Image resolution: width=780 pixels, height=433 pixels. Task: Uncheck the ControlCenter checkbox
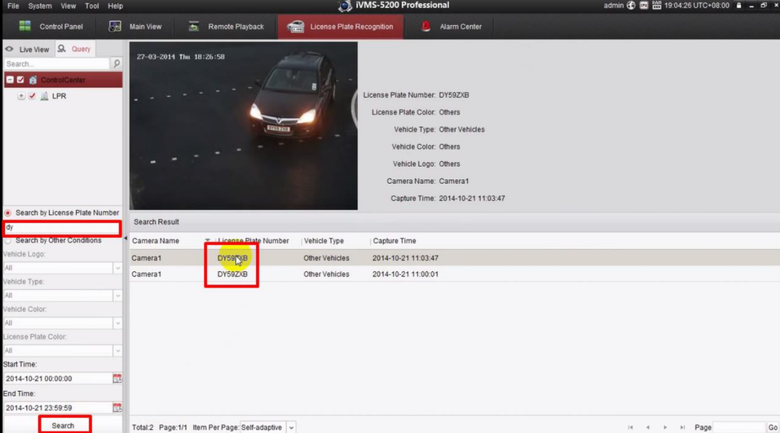pos(21,80)
